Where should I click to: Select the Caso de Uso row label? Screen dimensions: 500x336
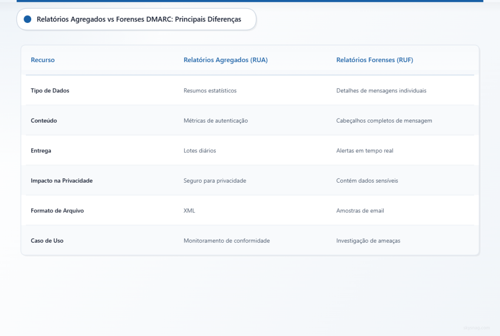pyautogui.click(x=46, y=240)
